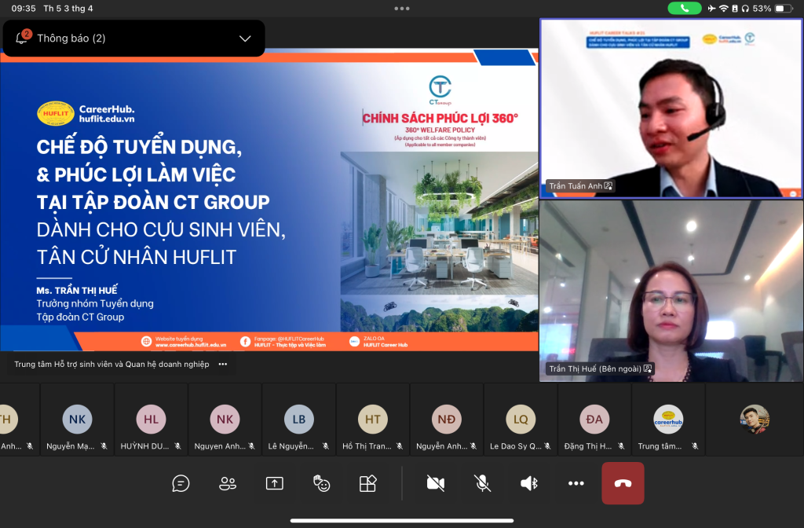Unmute the microphone
Image resolution: width=804 pixels, height=528 pixels.
(482, 483)
